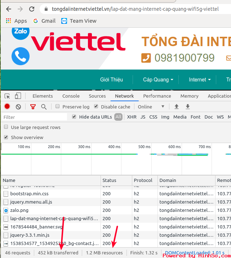Select the bg-contact image request row
Image resolution: width=231 pixels, height=258 pixels.
[x=116, y=243]
